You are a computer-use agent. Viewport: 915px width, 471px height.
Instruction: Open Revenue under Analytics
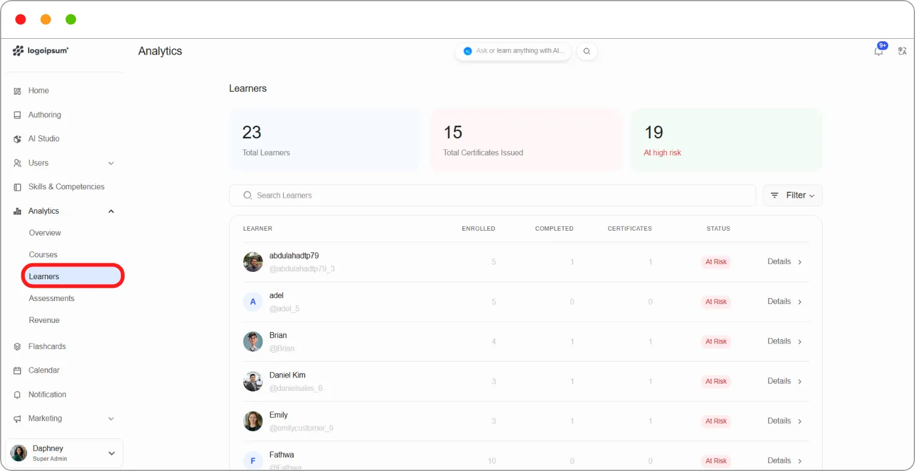[44, 320]
